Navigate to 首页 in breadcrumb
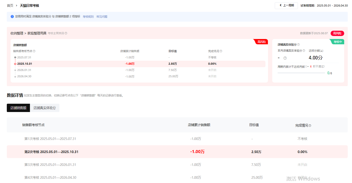 pos(10,6)
